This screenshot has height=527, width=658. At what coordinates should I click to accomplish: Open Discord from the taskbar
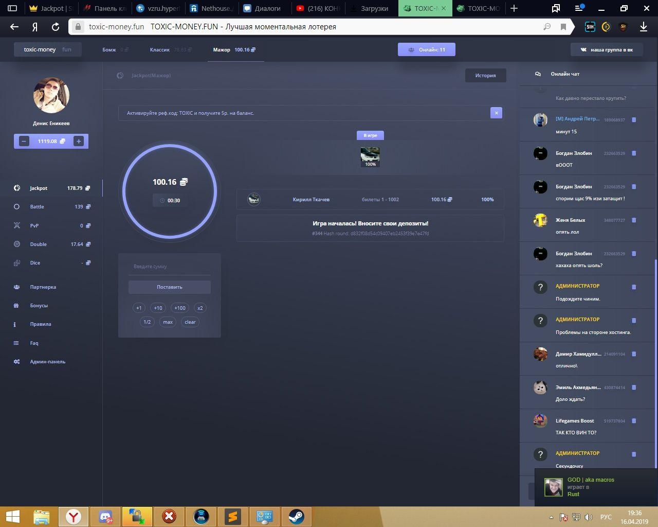tap(106, 516)
